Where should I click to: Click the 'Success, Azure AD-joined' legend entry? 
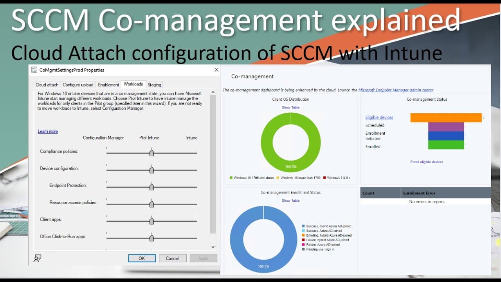click(322, 231)
